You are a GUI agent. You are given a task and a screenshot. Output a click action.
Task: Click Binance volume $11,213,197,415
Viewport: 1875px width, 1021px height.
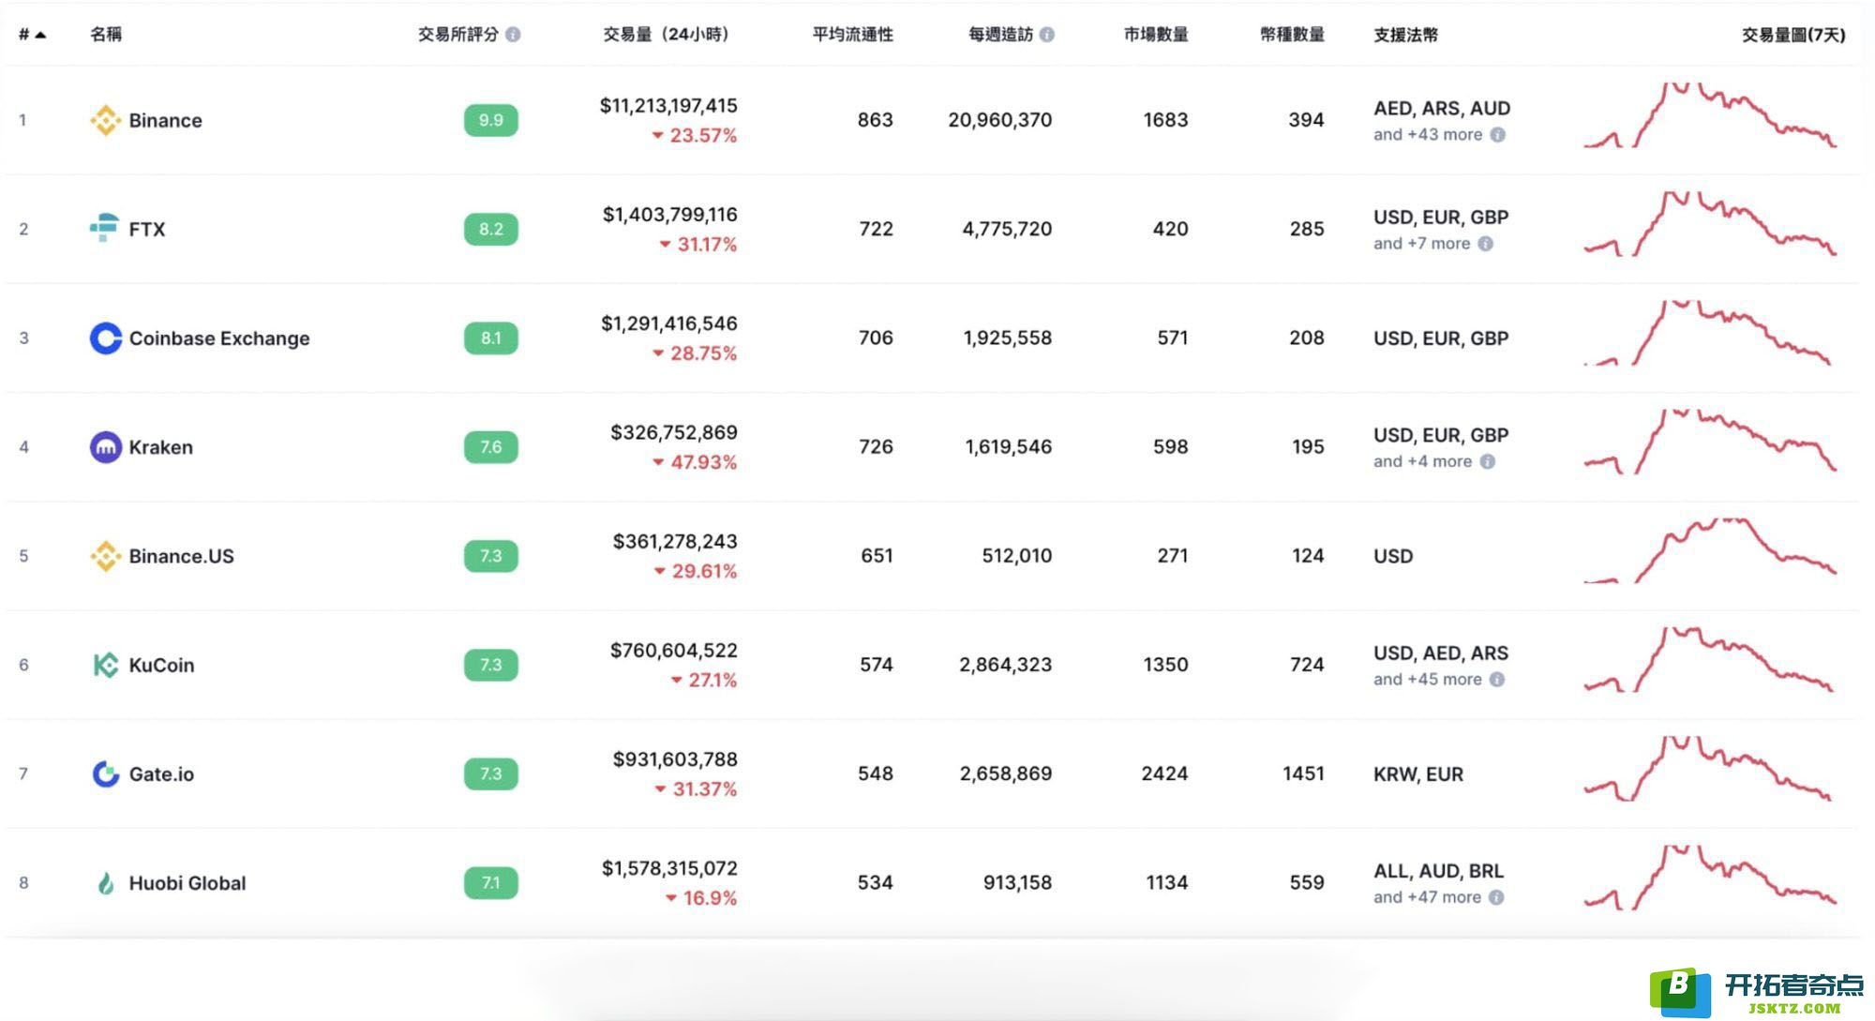[668, 106]
